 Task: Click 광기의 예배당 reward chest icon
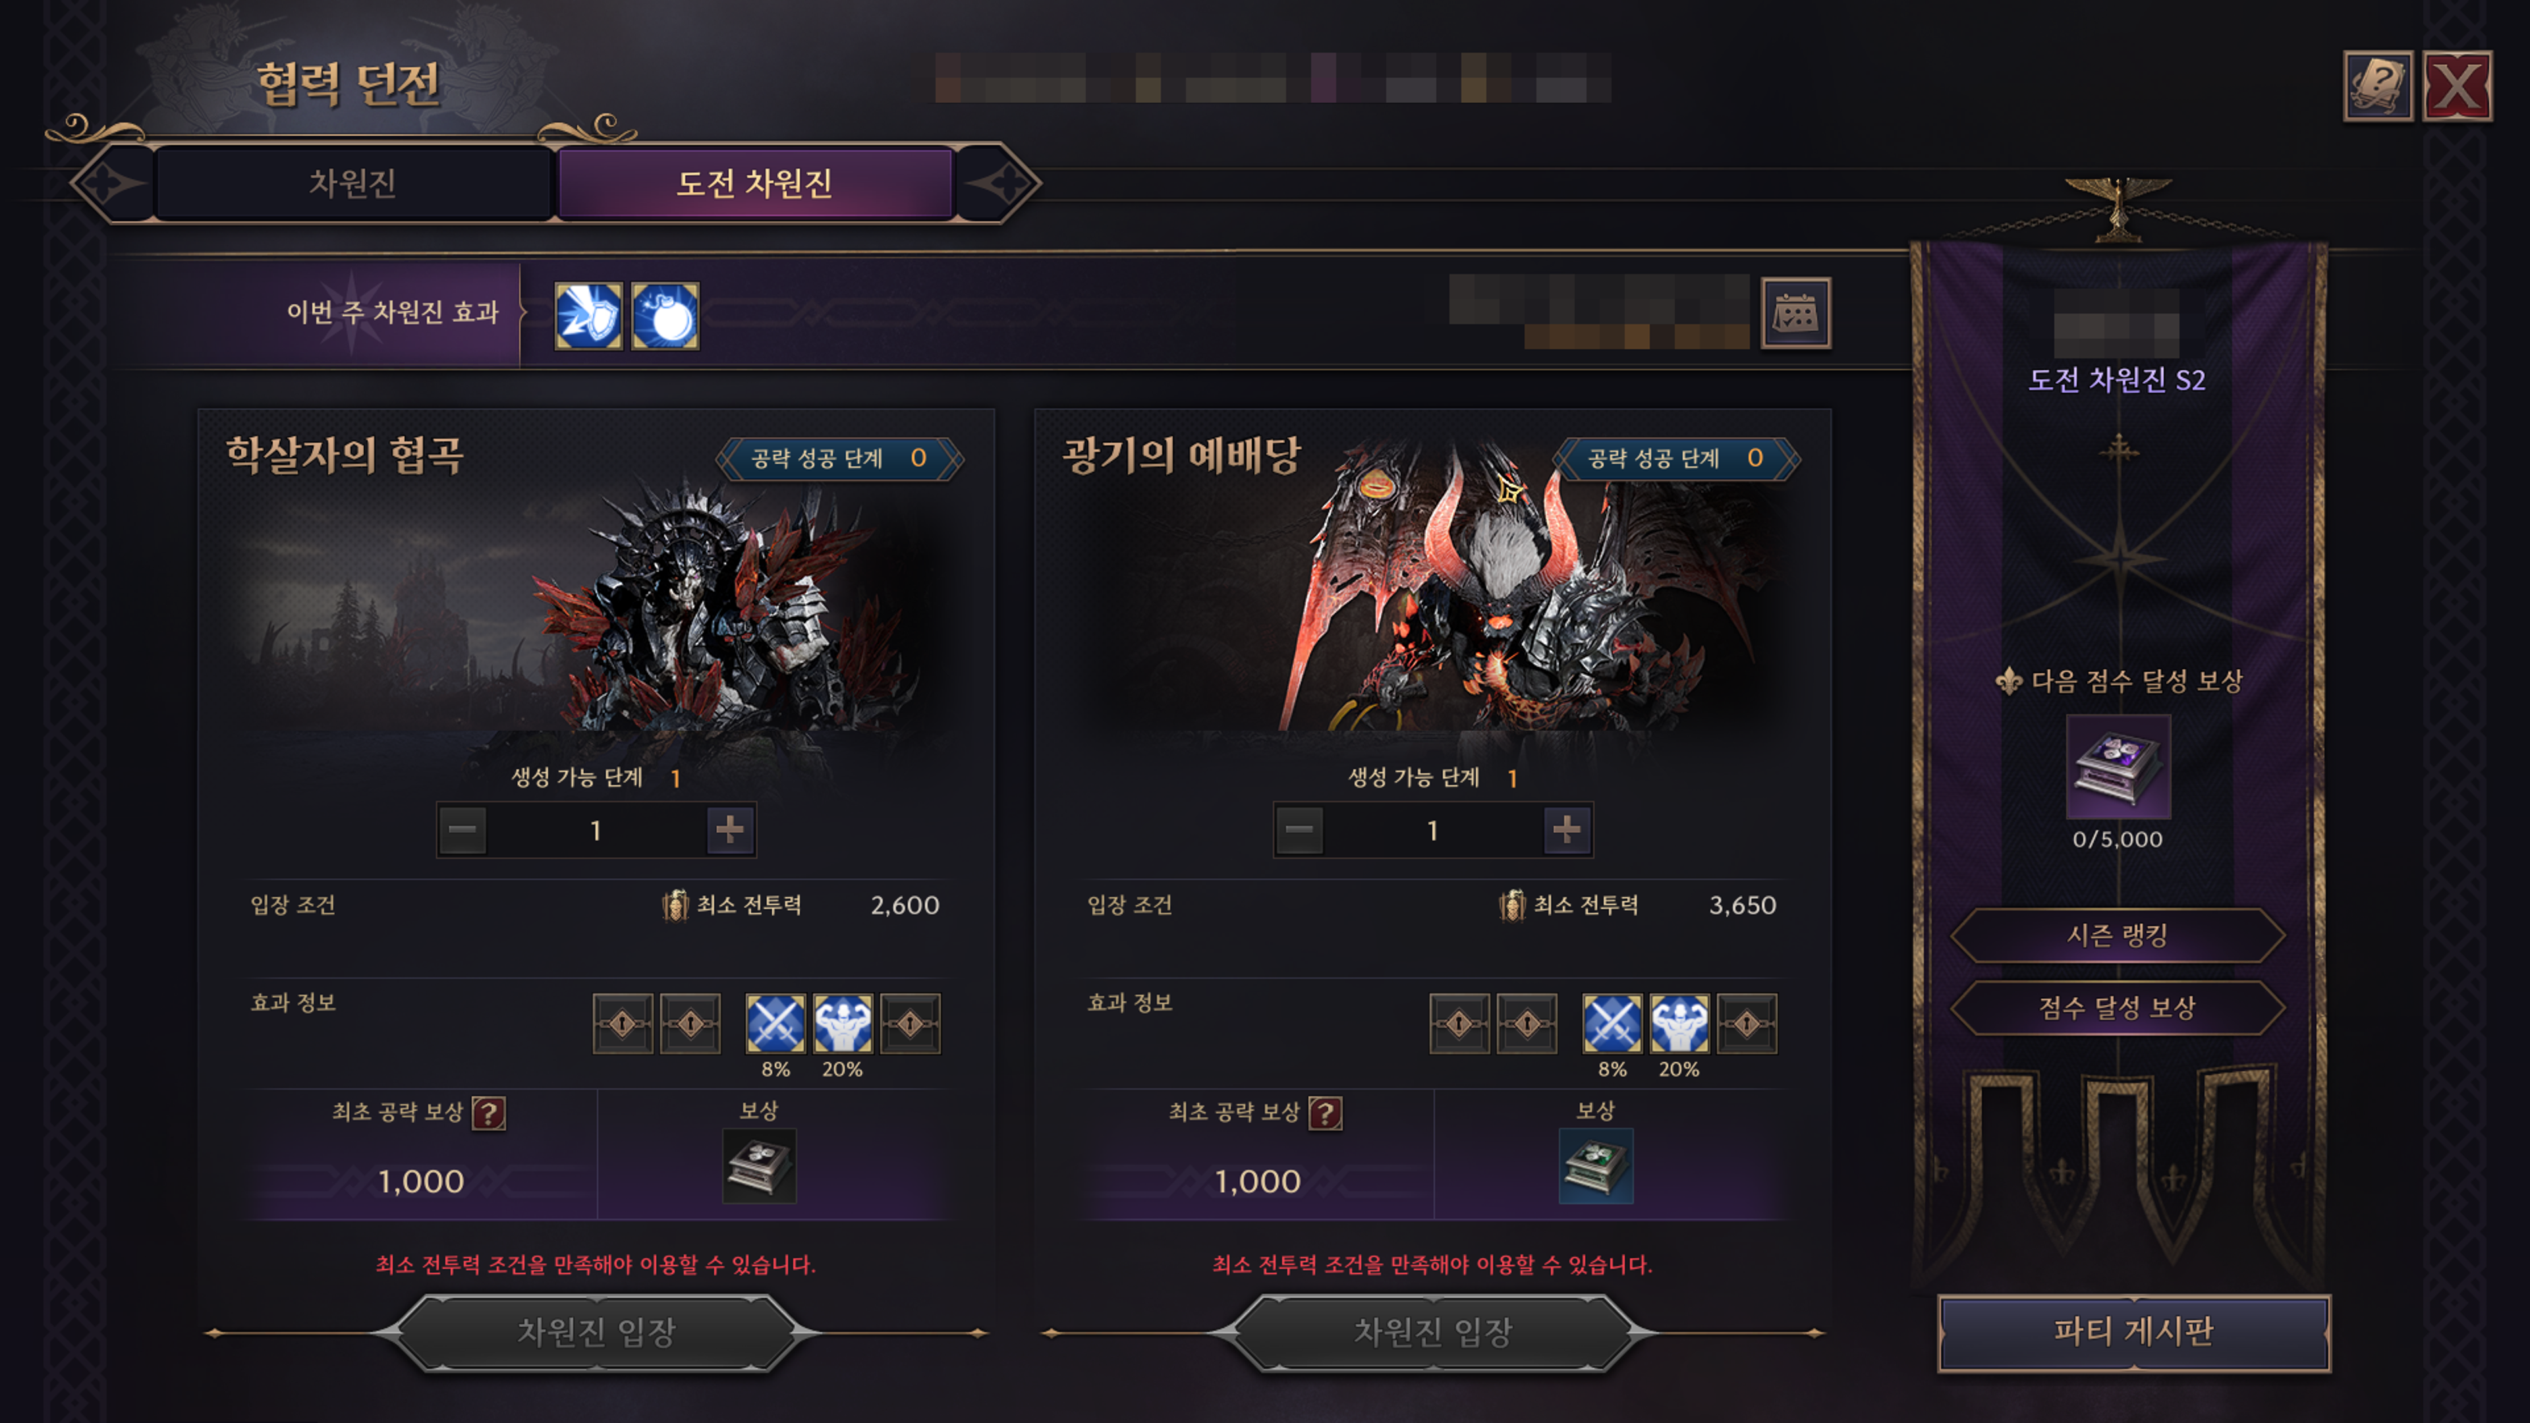pos(1596,1165)
